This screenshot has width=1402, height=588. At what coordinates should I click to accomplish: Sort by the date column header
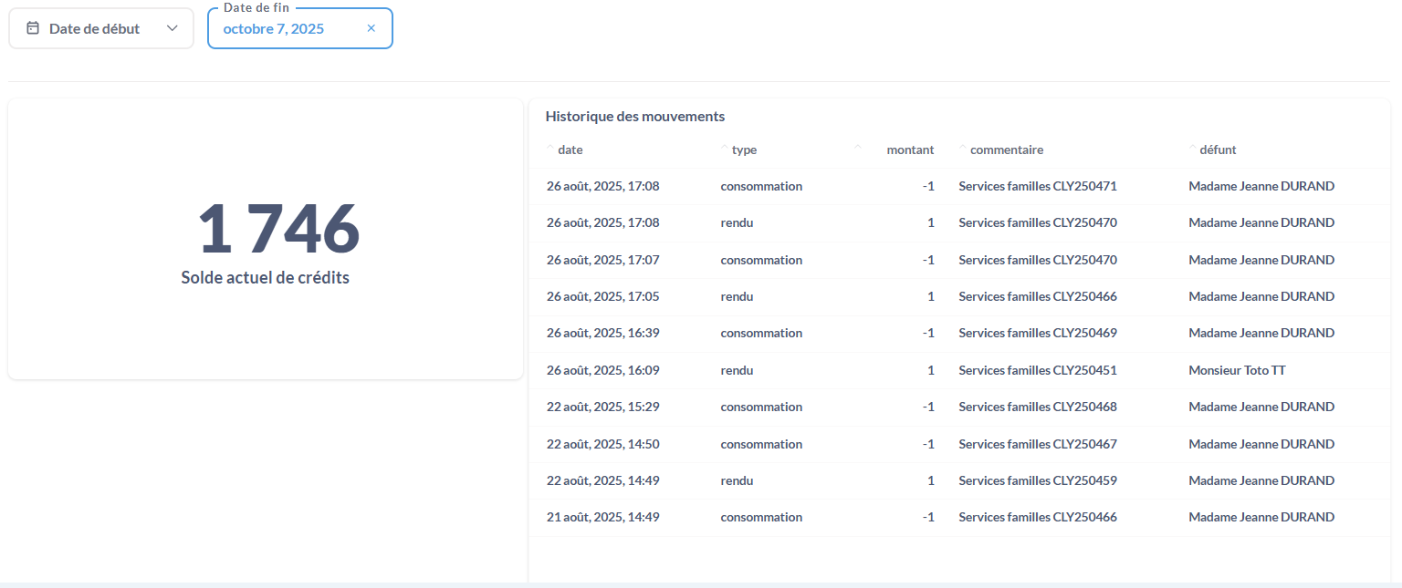click(x=570, y=150)
